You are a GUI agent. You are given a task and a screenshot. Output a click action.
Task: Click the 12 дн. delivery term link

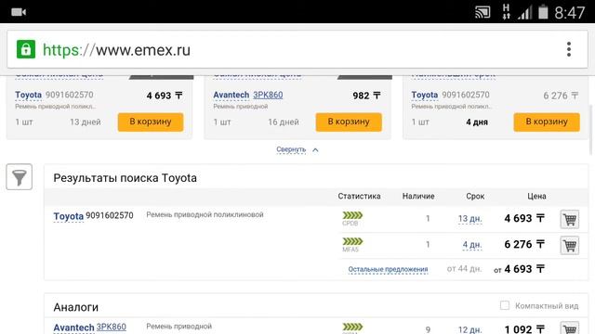(469, 329)
